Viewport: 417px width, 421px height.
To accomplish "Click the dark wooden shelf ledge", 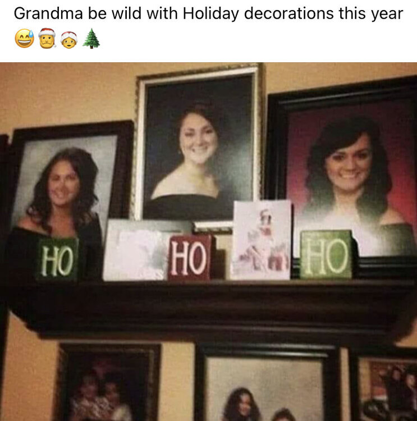I will [x=212, y=309].
